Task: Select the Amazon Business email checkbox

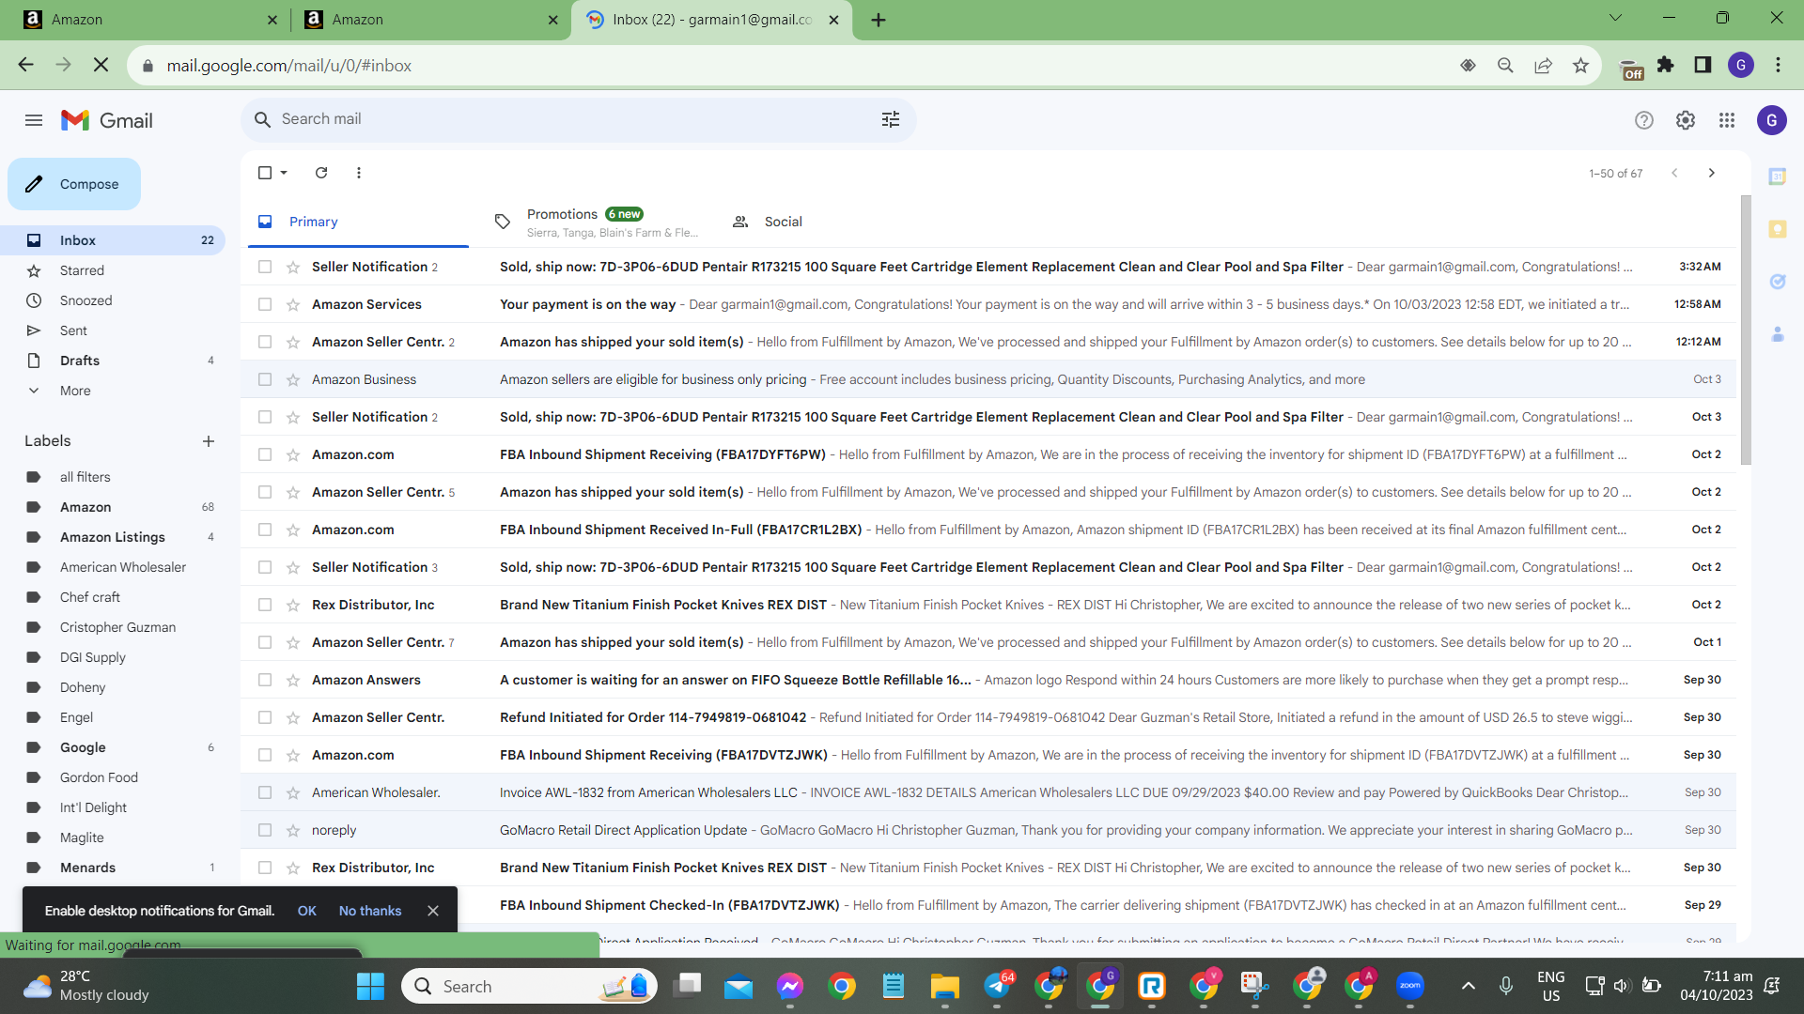Action: pyautogui.click(x=265, y=379)
